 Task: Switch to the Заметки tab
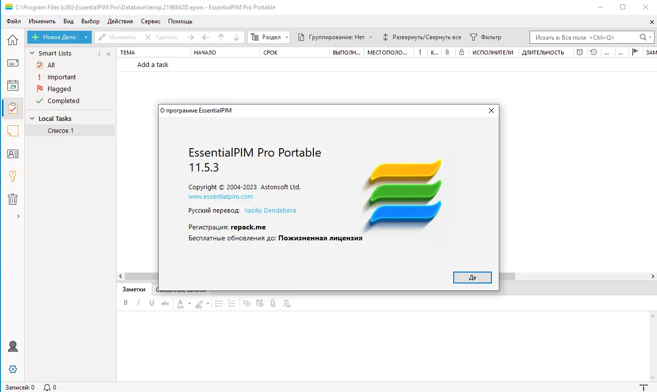(134, 289)
